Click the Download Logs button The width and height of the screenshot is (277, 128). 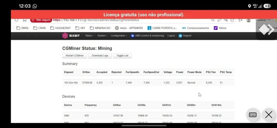[x=100, y=55]
